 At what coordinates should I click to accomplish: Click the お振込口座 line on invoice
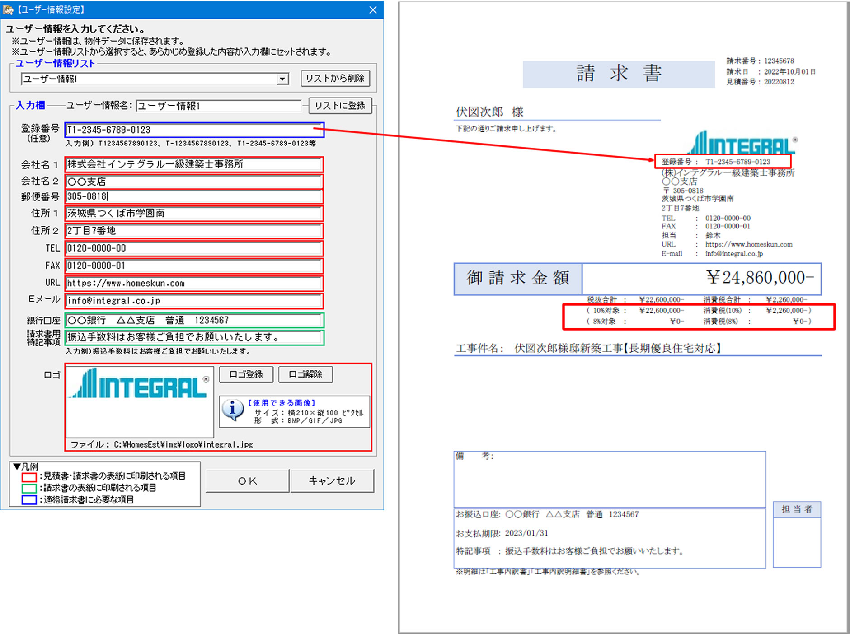[x=547, y=514]
